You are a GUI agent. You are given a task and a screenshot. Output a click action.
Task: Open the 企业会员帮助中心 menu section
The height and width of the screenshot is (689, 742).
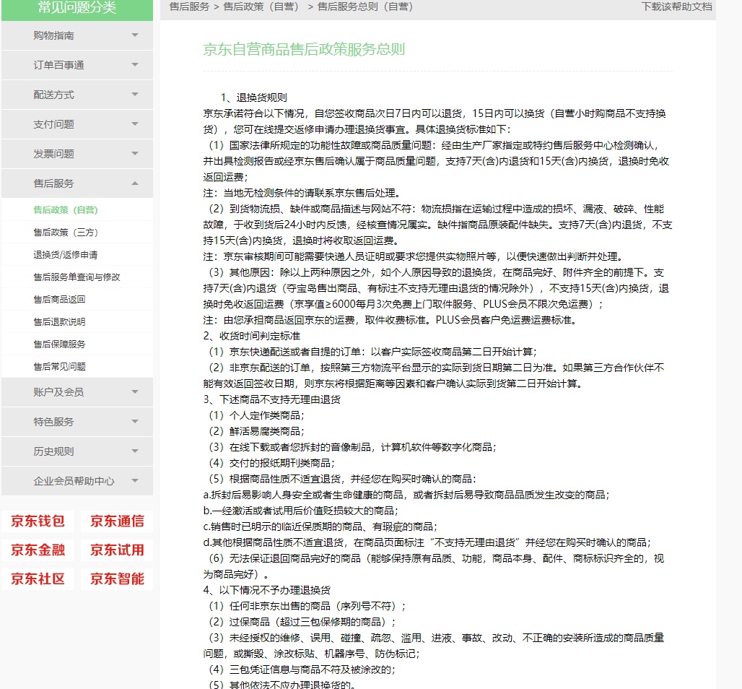coord(74,481)
